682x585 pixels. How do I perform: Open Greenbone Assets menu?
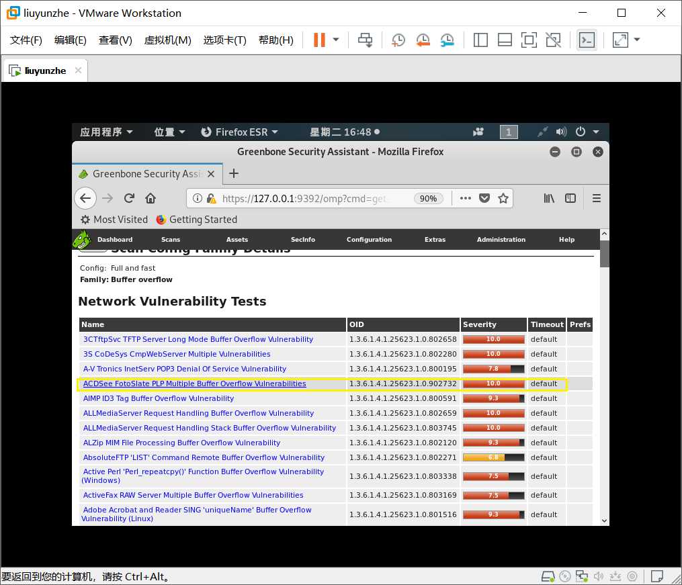(x=237, y=240)
